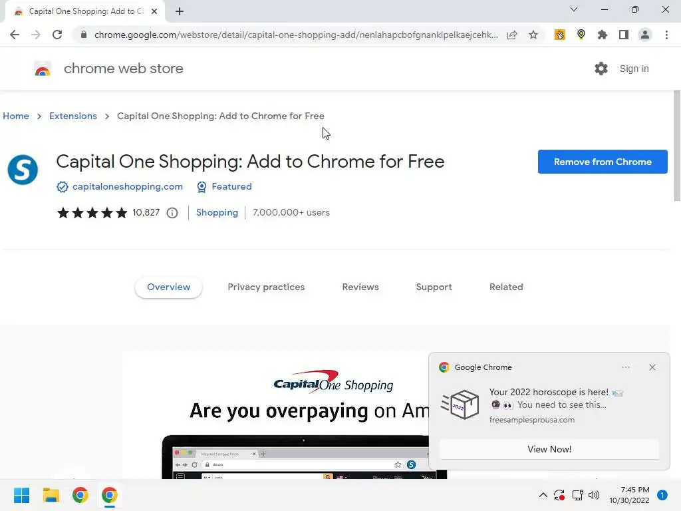The width and height of the screenshot is (681, 511).
Task: Expand the tab search dropdown arrow
Action: 574,9
